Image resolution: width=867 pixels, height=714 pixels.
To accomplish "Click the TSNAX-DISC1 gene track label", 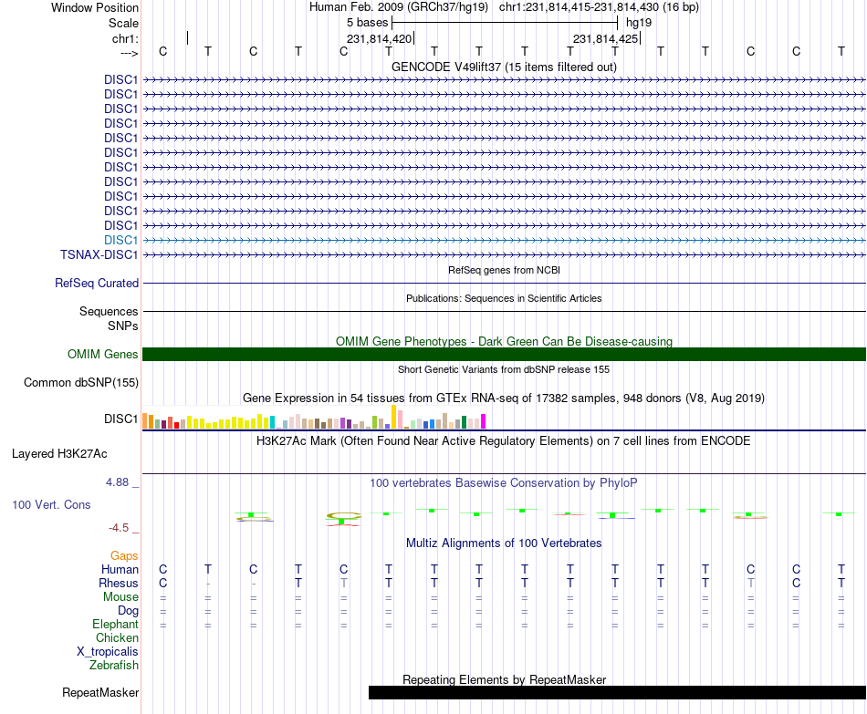I will pyautogui.click(x=99, y=254).
